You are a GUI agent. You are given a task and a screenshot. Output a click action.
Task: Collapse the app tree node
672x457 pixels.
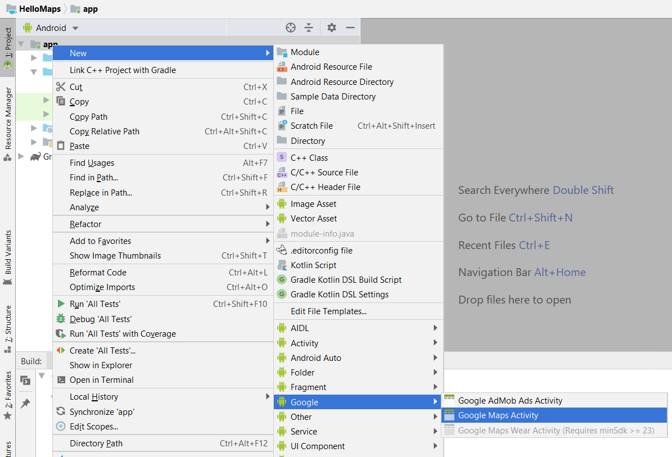tap(21, 44)
